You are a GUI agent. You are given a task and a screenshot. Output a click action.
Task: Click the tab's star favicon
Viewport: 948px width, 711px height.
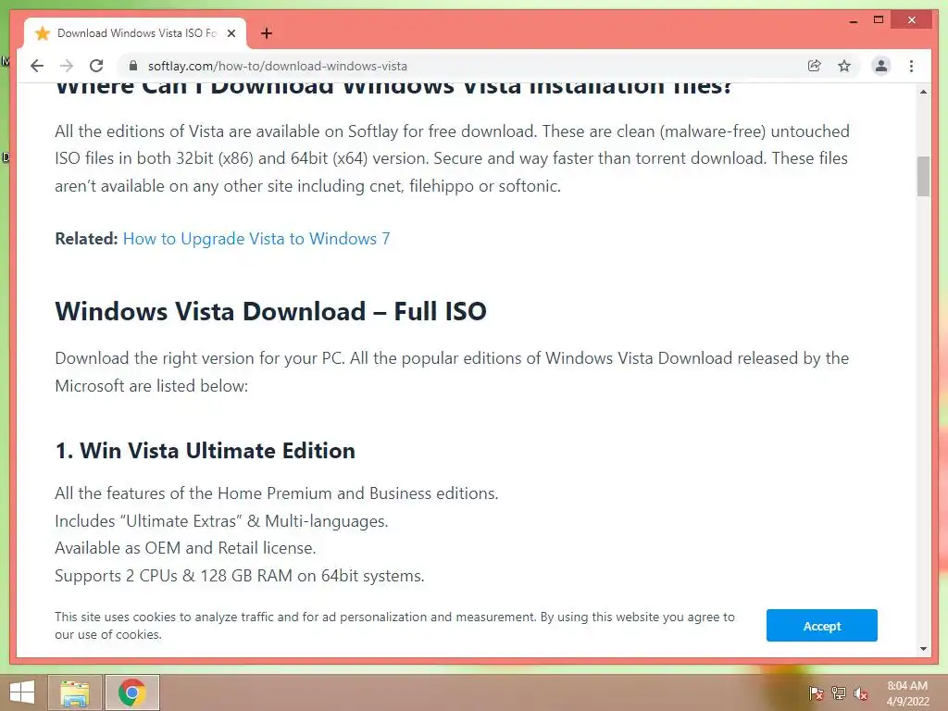click(x=43, y=33)
